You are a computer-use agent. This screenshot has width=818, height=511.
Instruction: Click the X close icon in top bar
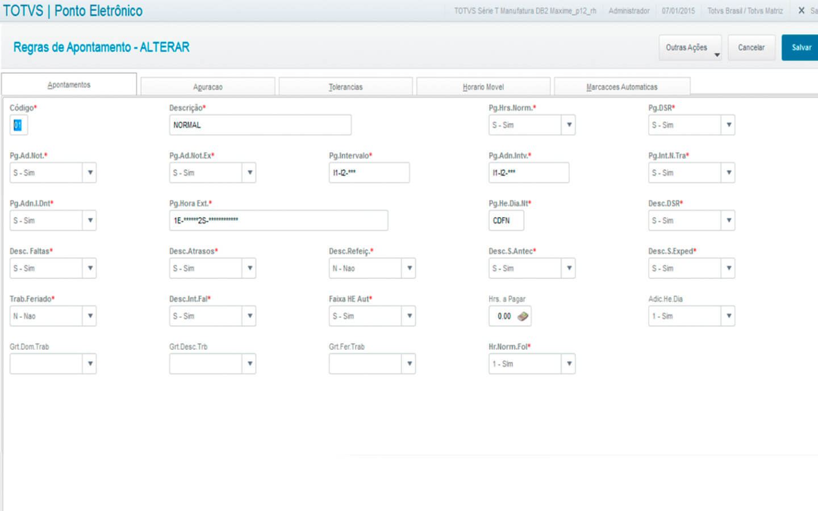click(801, 10)
